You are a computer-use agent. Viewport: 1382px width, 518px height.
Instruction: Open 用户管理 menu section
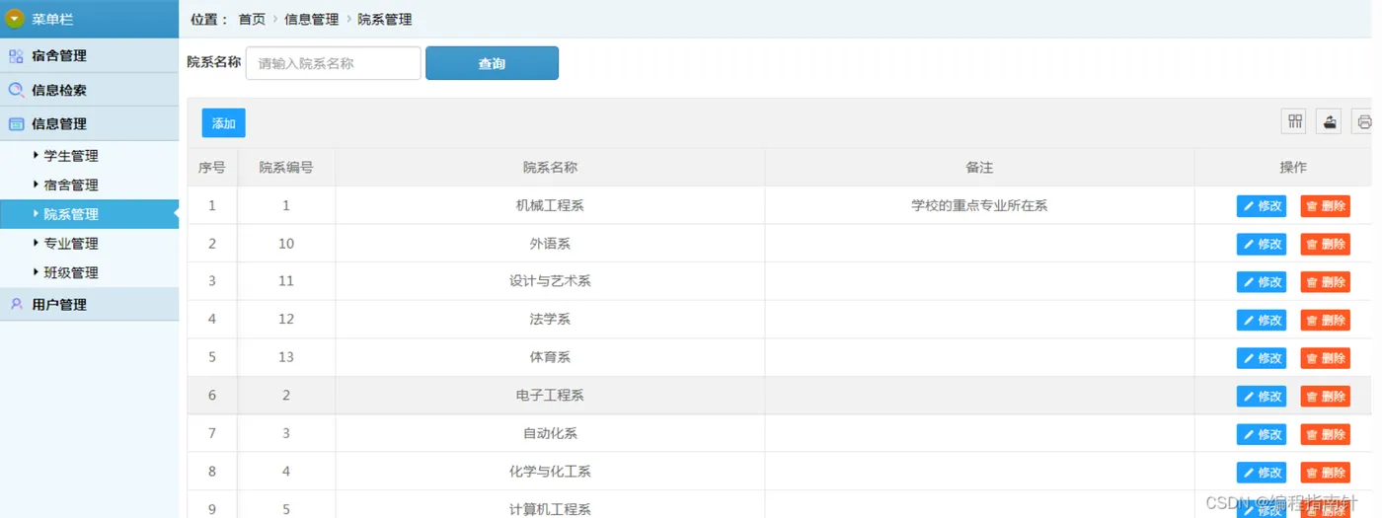click(89, 304)
